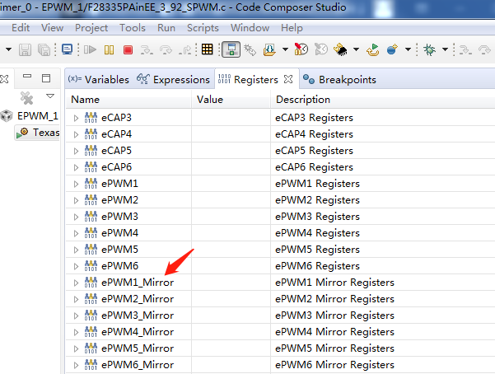This screenshot has height=374, width=495.
Task: Select the ePWM5 register row
Action: (x=280, y=250)
